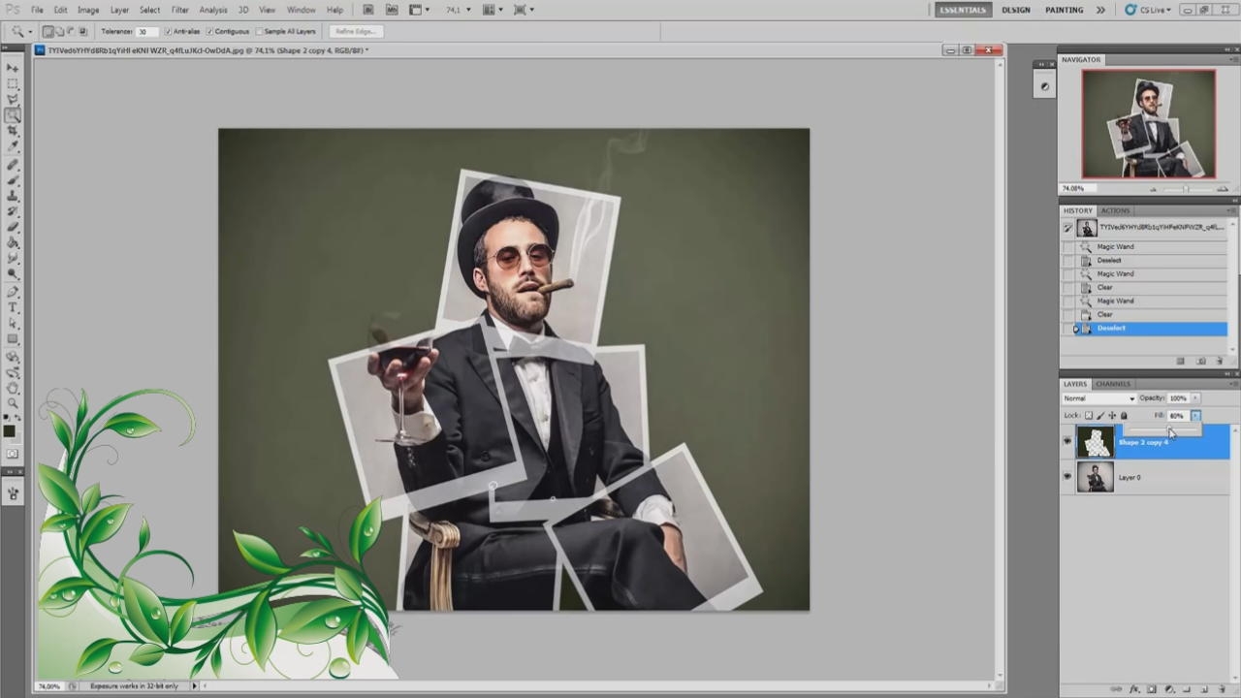Click the foreground color swatch
Image resolution: width=1241 pixels, height=698 pixels.
(10, 431)
